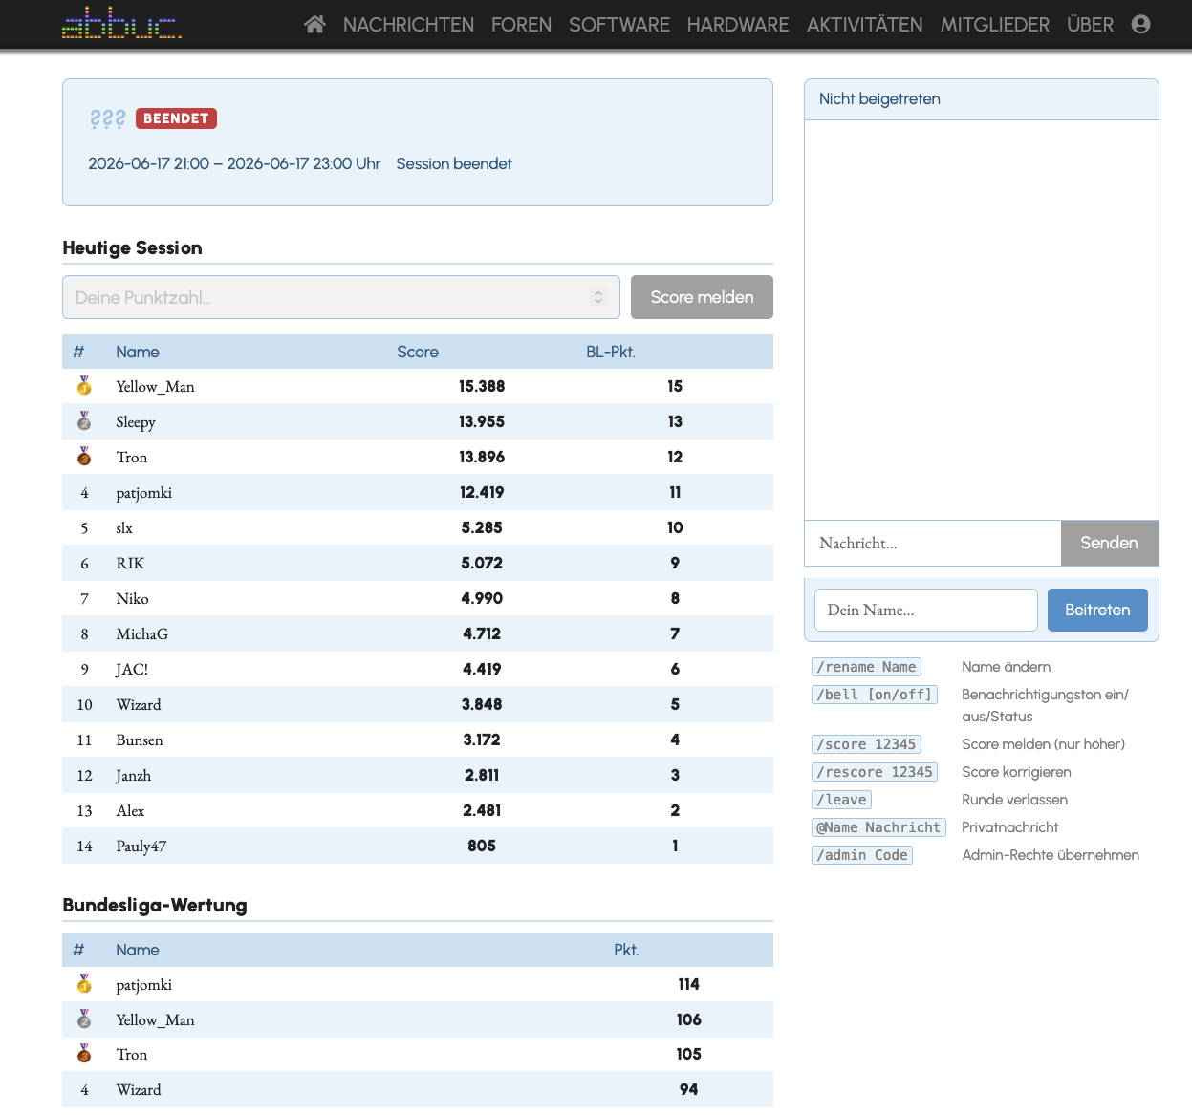This screenshot has width=1192, height=1115.
Task: Select the MichaG player name
Action: point(141,633)
